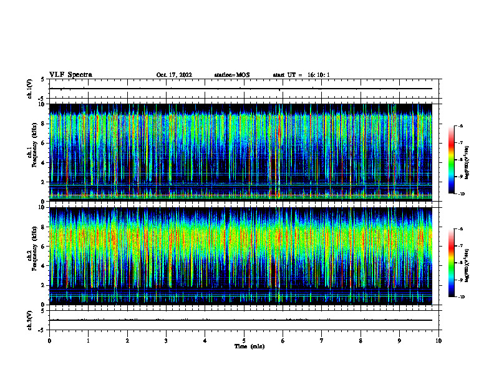The height and width of the screenshot is (382, 494).
Task: Click the "-6" label on ch.2 color bar
Action: (x=460, y=229)
